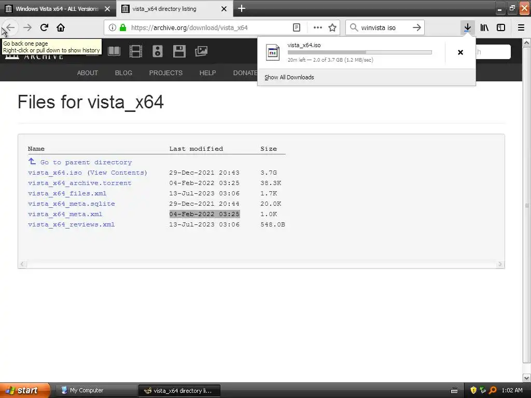Open the browser home page
This screenshot has width=531, height=398.
tap(61, 27)
